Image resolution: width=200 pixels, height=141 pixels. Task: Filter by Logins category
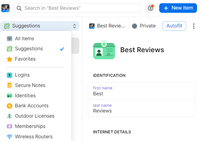(x=36, y=75)
